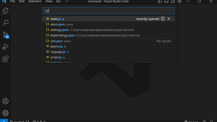Minimize the Visual Studio Code window
Viewport: 217px width, 122px height.
click(188, 1)
